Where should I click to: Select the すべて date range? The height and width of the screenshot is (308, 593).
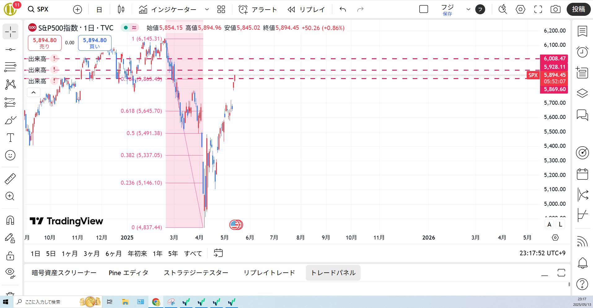pos(193,253)
